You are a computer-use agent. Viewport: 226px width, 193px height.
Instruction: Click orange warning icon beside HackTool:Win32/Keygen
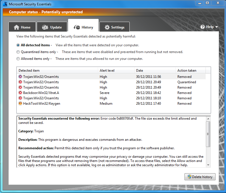click(x=20, y=104)
